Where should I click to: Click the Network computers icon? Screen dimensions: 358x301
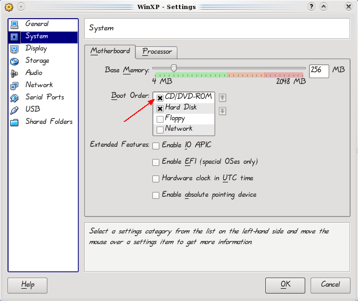click(14, 86)
